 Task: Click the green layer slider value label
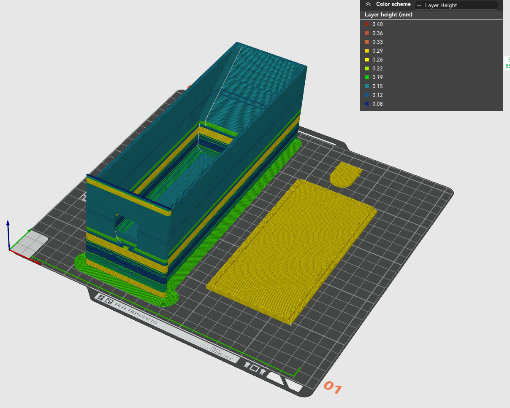tap(507, 63)
